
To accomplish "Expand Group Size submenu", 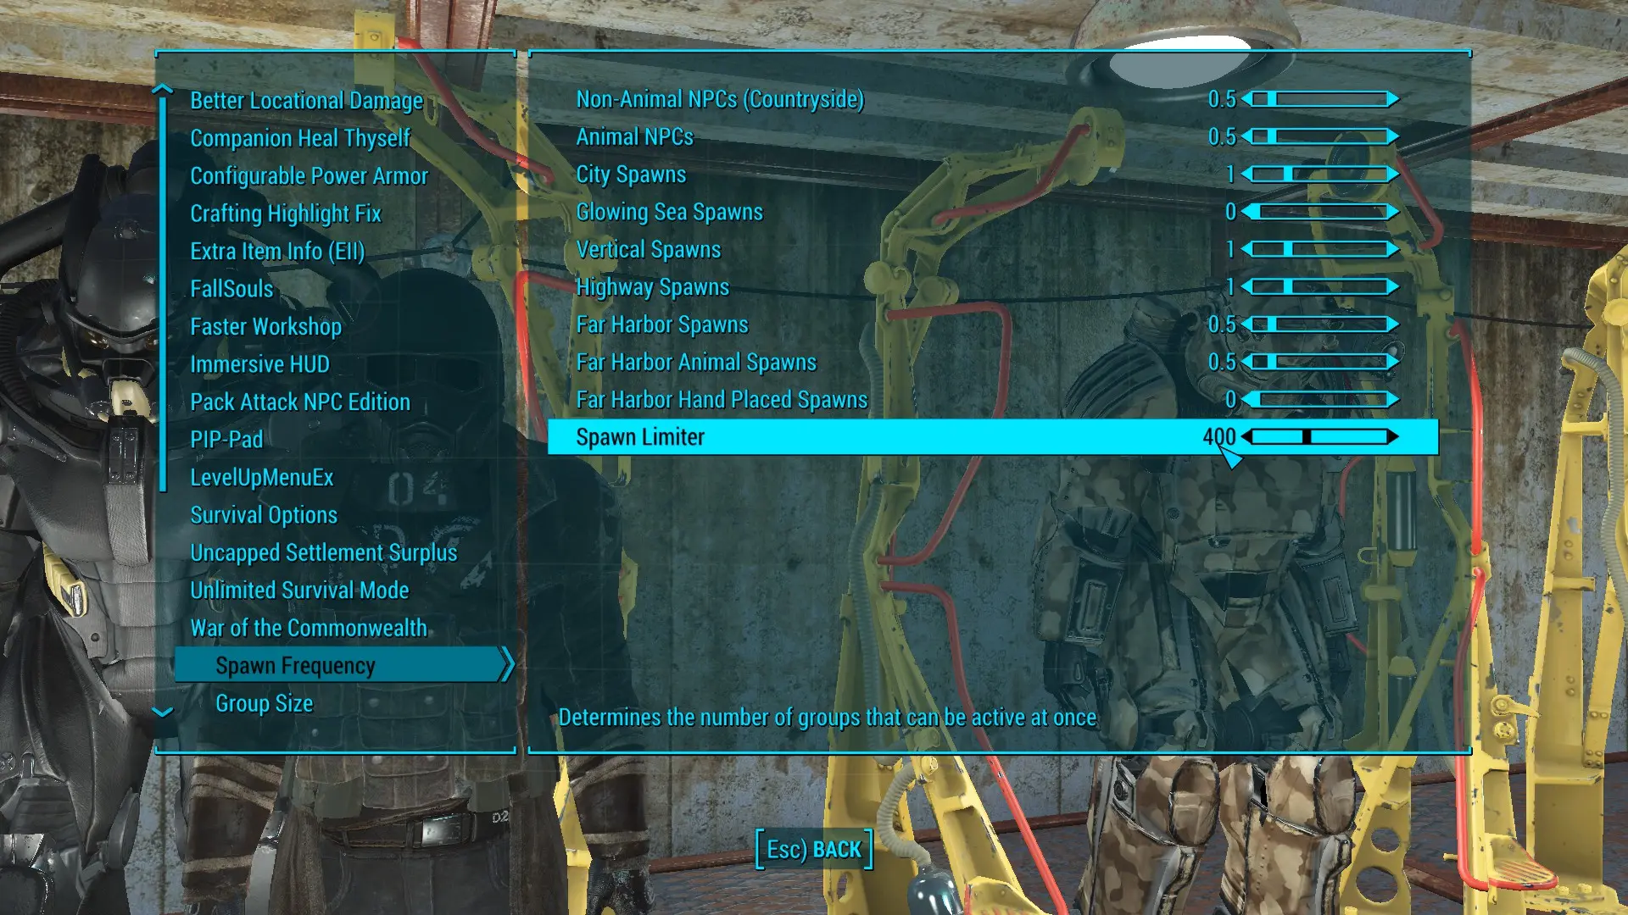I will (264, 702).
